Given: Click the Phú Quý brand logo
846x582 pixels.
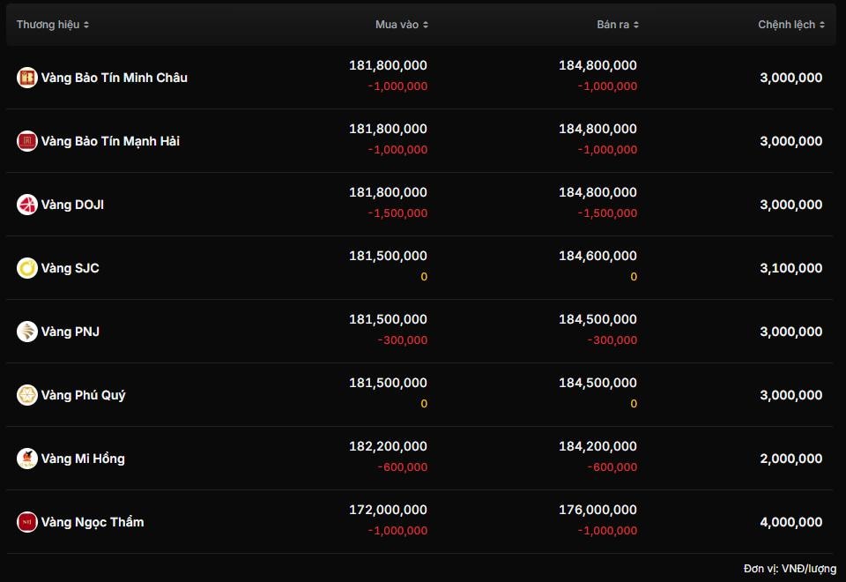Looking at the screenshot, I should 27,395.
